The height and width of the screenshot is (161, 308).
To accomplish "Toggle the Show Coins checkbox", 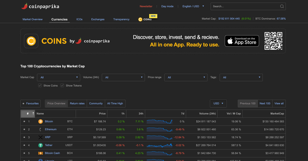I will (40, 85).
